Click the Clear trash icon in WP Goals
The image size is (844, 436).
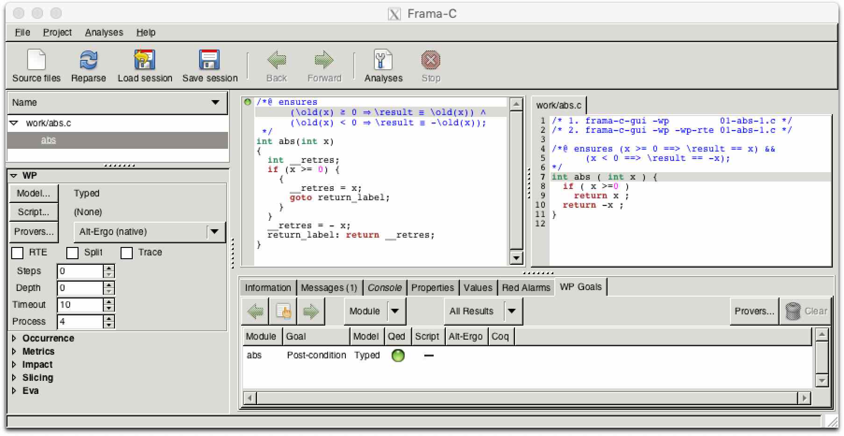tap(793, 311)
